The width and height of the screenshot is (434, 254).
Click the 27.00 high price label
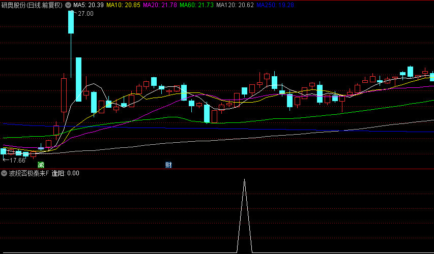tap(85, 14)
